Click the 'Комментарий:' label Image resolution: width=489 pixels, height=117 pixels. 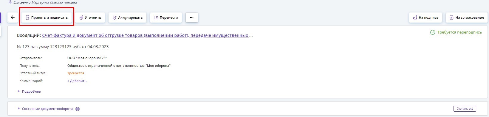tap(31, 81)
